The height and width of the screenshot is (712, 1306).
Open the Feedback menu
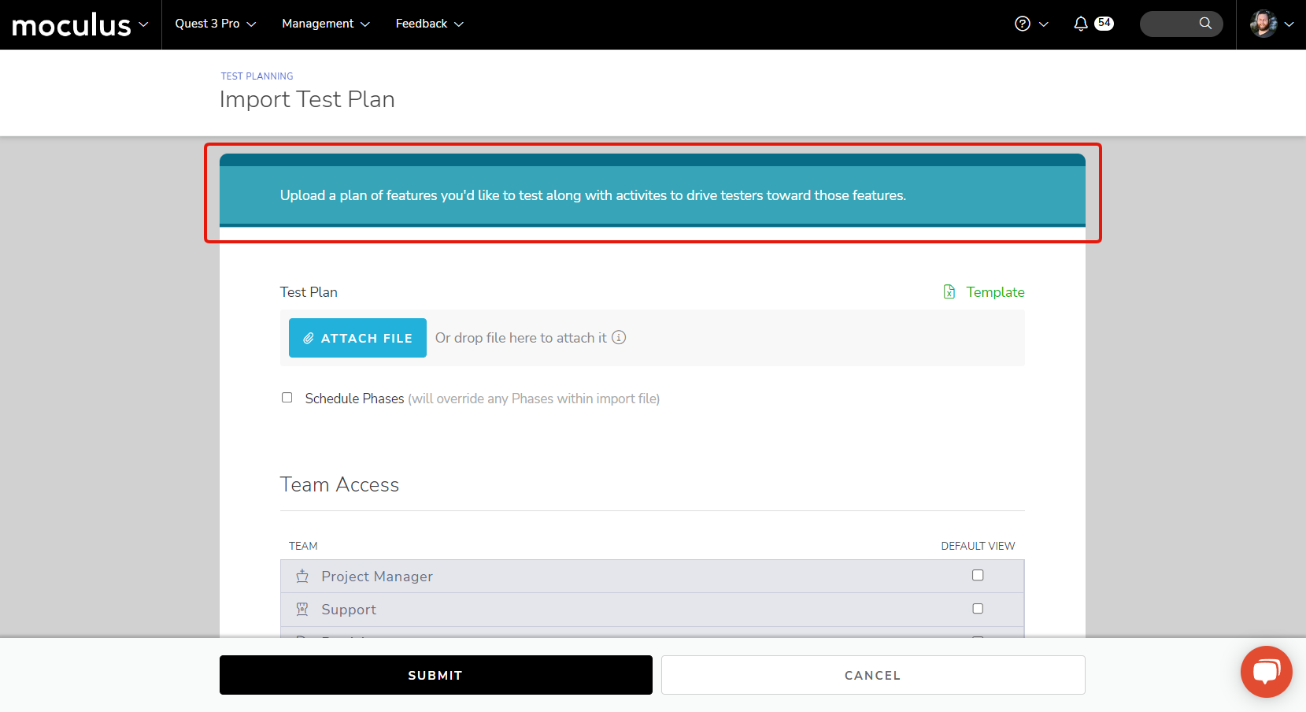coord(429,24)
